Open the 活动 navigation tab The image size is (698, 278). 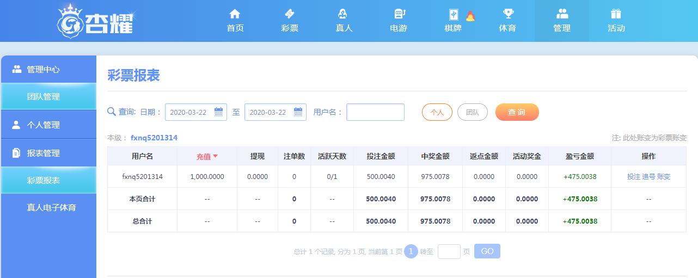coord(616,21)
